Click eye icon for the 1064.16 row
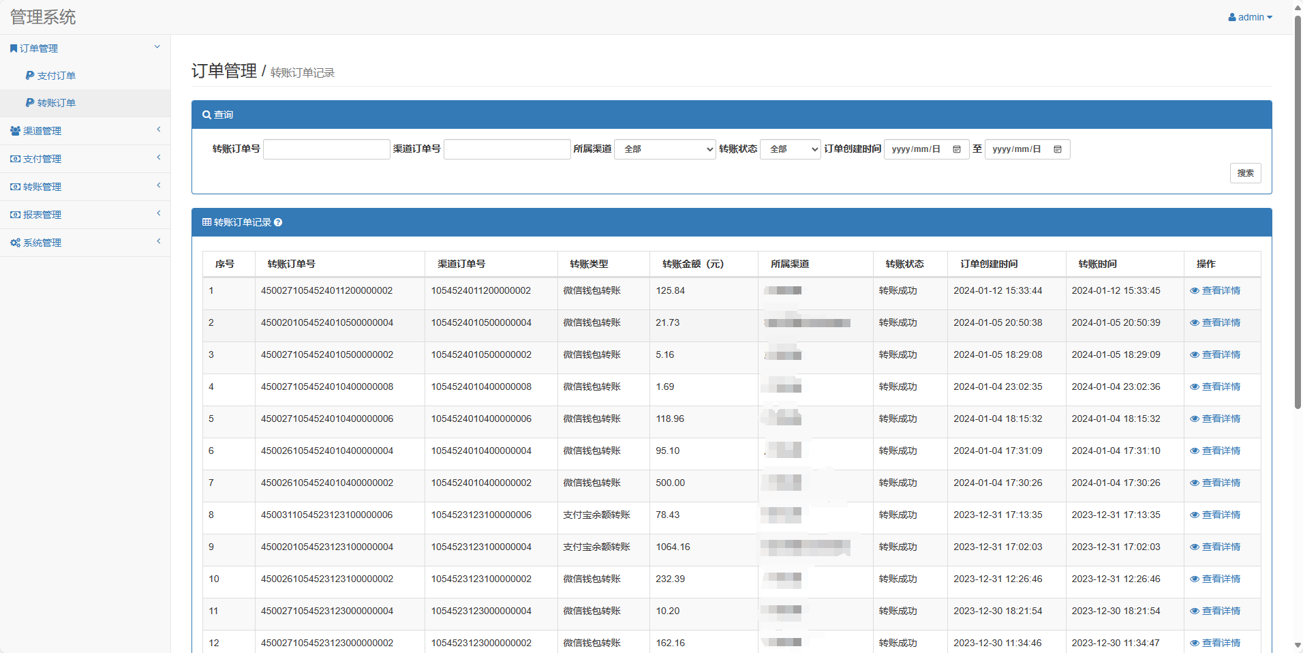 pos(1195,547)
